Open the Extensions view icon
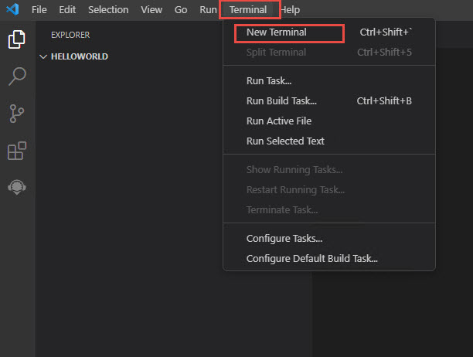This screenshot has width=473, height=357. pyautogui.click(x=17, y=151)
